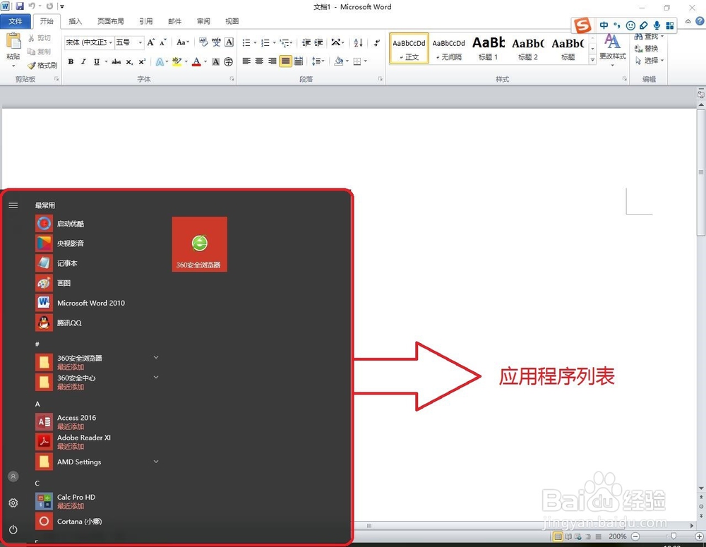Click the zoom slider in the status bar
The image size is (706, 547).
(x=673, y=536)
